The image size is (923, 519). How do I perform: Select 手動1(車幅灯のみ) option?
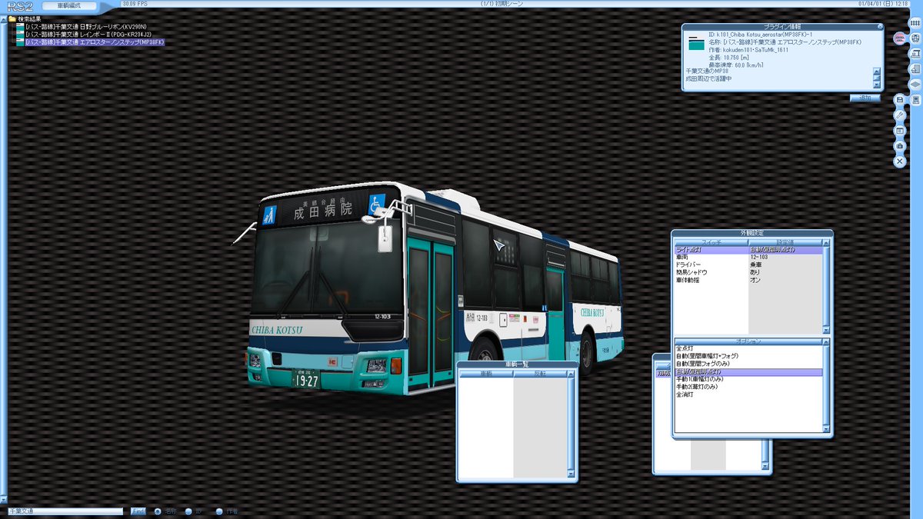point(748,379)
